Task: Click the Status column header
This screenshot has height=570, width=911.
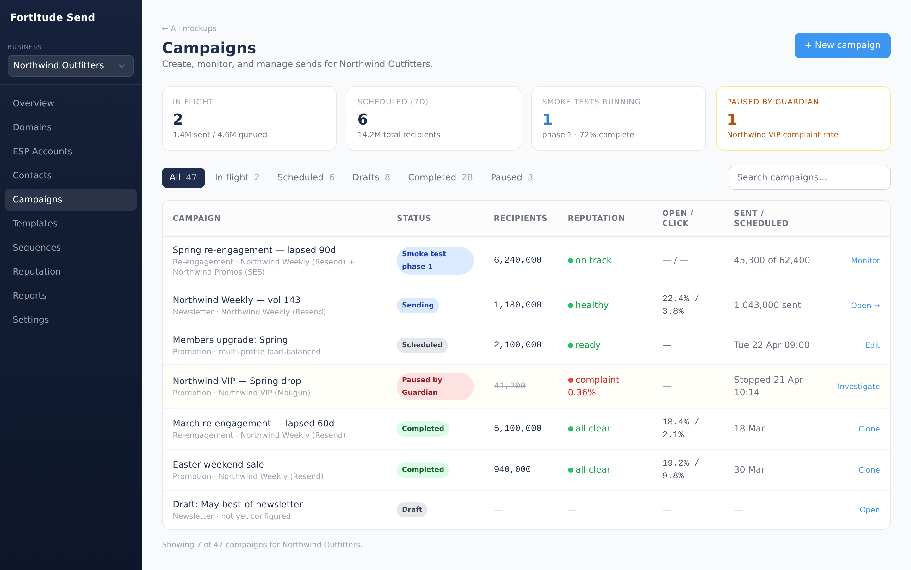Action: click(x=413, y=218)
